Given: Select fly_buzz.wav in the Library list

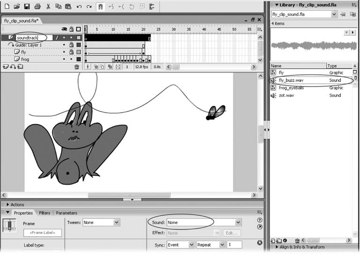Looking at the screenshot, I should (x=291, y=80).
